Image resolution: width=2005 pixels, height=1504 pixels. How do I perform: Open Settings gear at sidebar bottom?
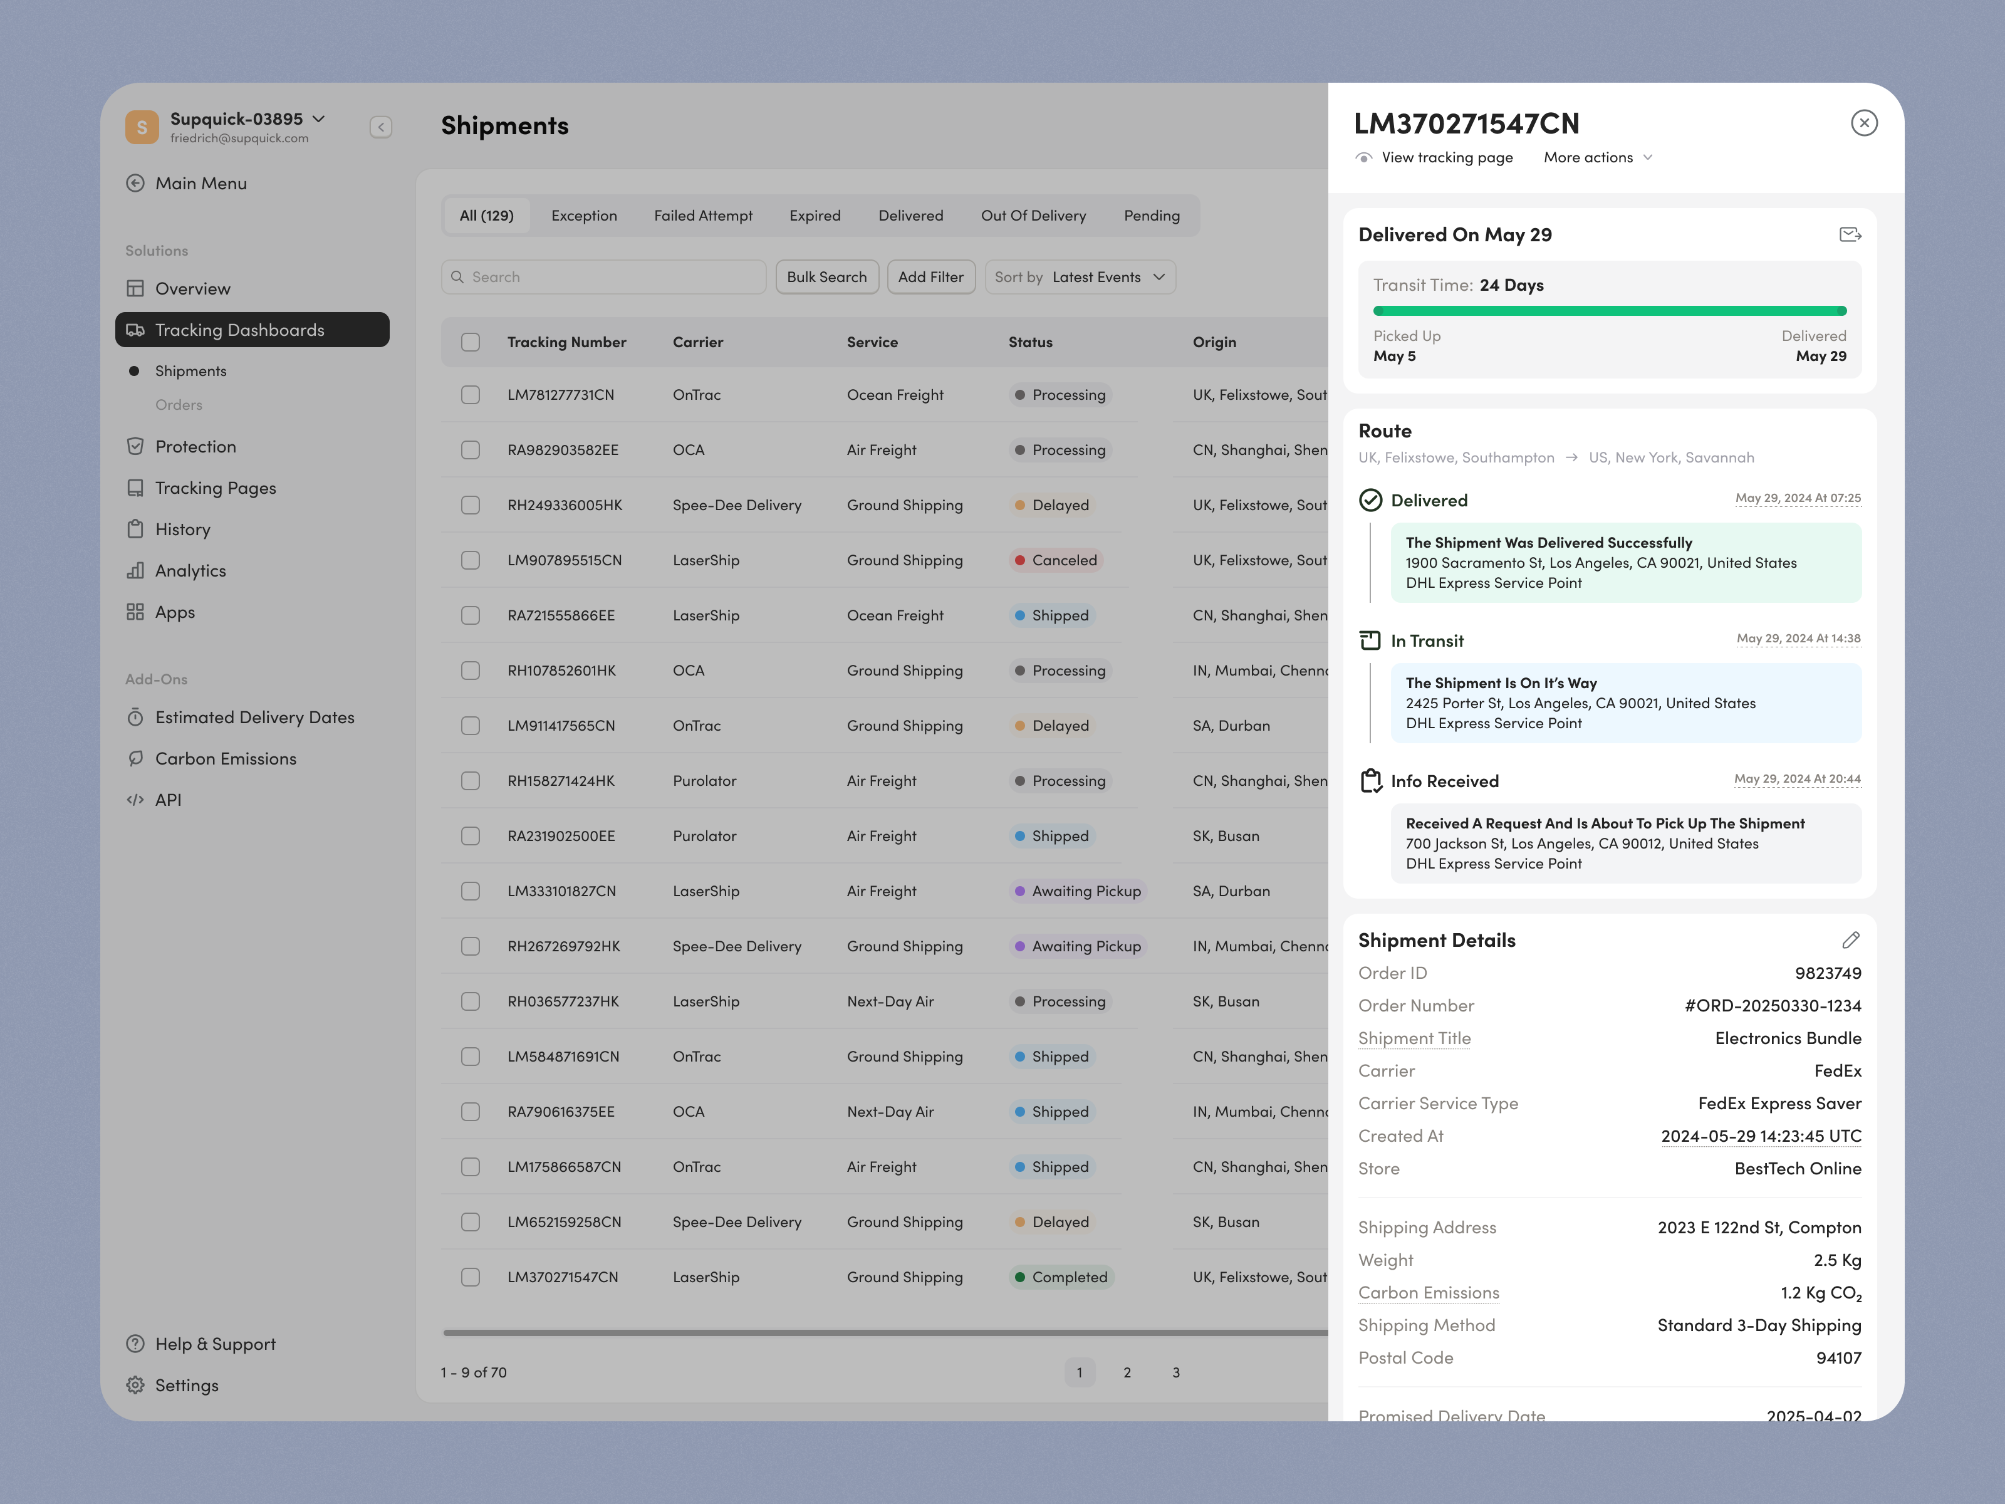(186, 1385)
